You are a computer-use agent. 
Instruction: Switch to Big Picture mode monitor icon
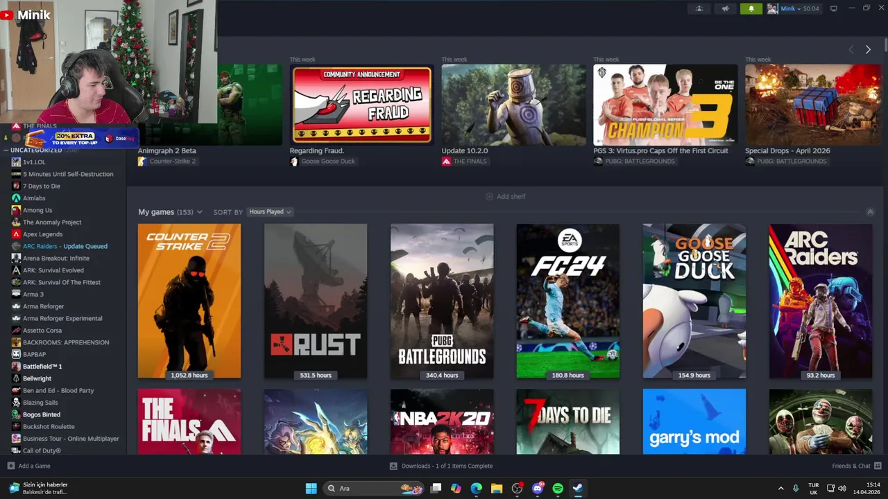point(834,8)
